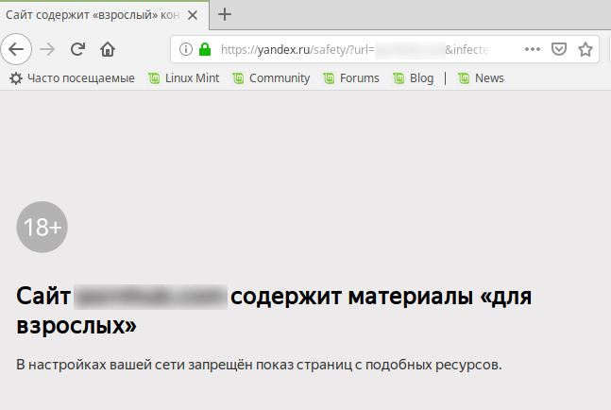Open the Часто посещаемые bookmarks folder
This screenshot has width=611, height=410.
72,78
